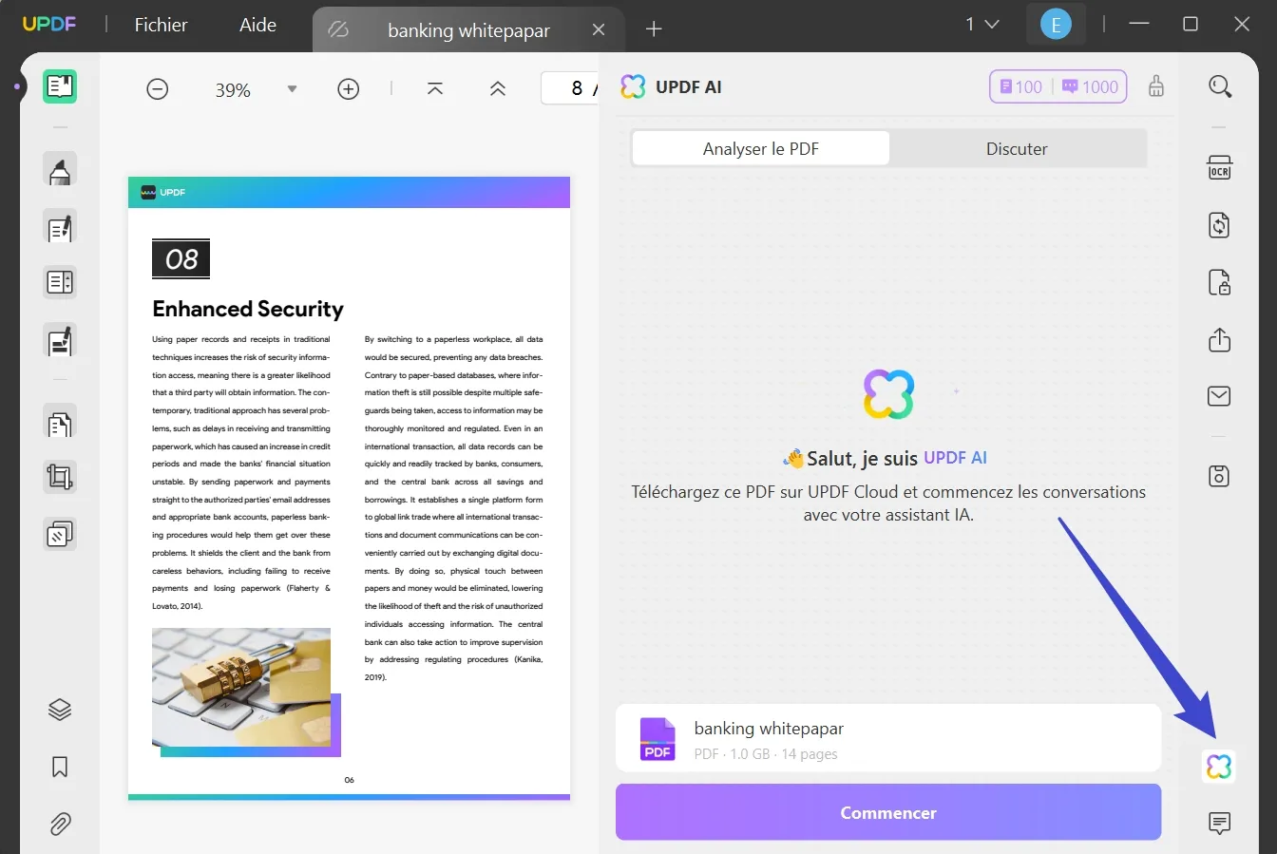Click the page number field showing 8
The width and height of the screenshot is (1277, 854).
570,88
